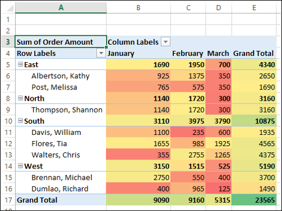Select row 10 header
The image size is (282, 211).
[x=8, y=121]
